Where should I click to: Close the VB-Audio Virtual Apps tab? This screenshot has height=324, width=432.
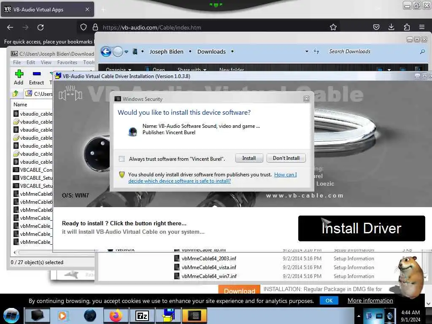[87, 9]
